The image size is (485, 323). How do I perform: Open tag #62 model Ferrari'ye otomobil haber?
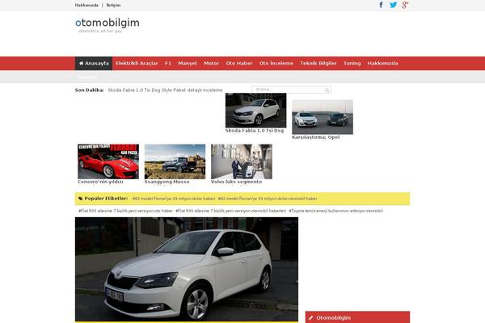268,199
